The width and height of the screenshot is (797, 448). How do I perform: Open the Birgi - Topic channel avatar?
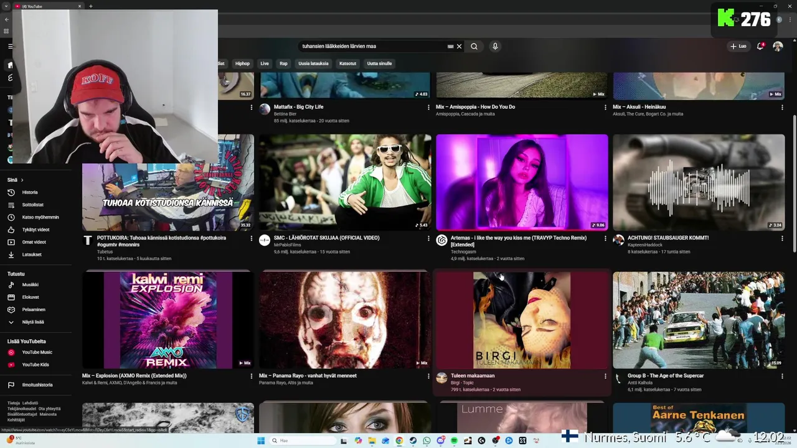pyautogui.click(x=441, y=378)
